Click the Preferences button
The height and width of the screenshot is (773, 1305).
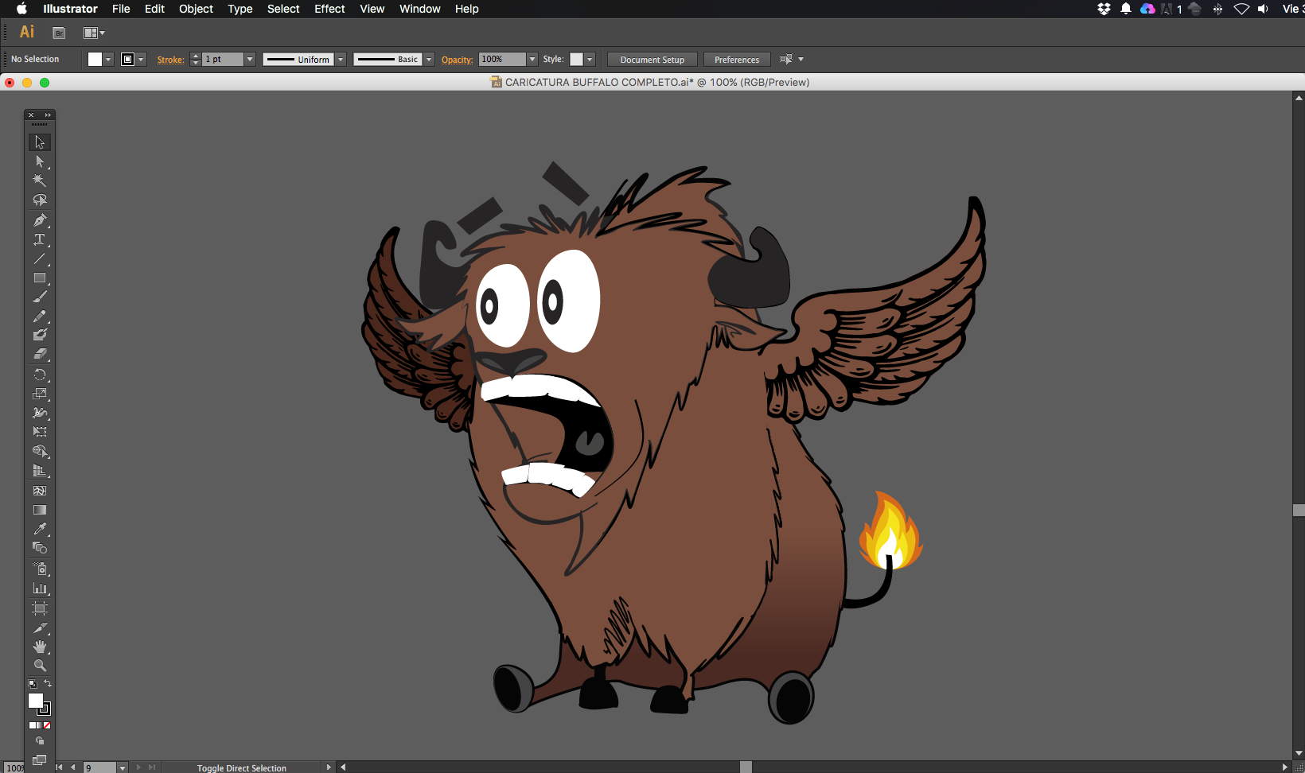coord(736,60)
